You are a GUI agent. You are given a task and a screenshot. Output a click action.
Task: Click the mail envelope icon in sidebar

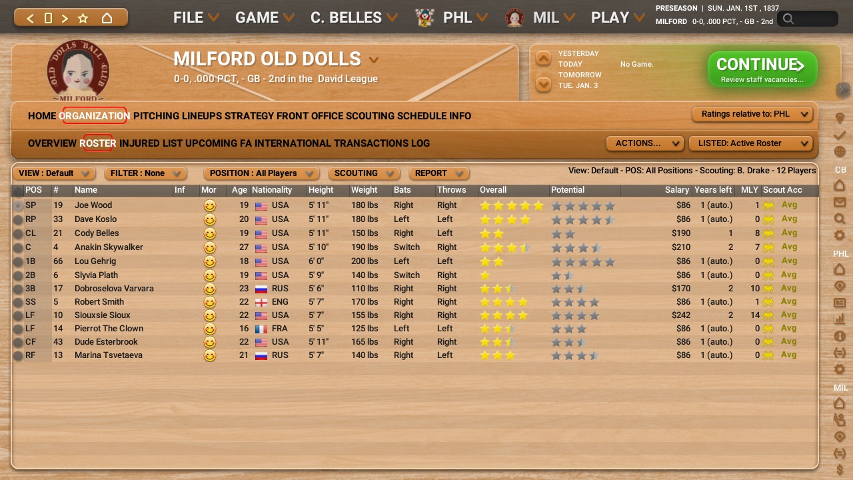[x=840, y=202]
